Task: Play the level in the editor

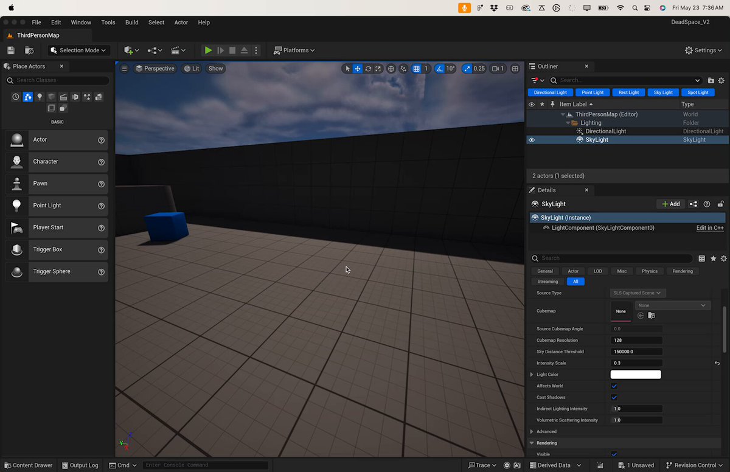Action: point(208,50)
